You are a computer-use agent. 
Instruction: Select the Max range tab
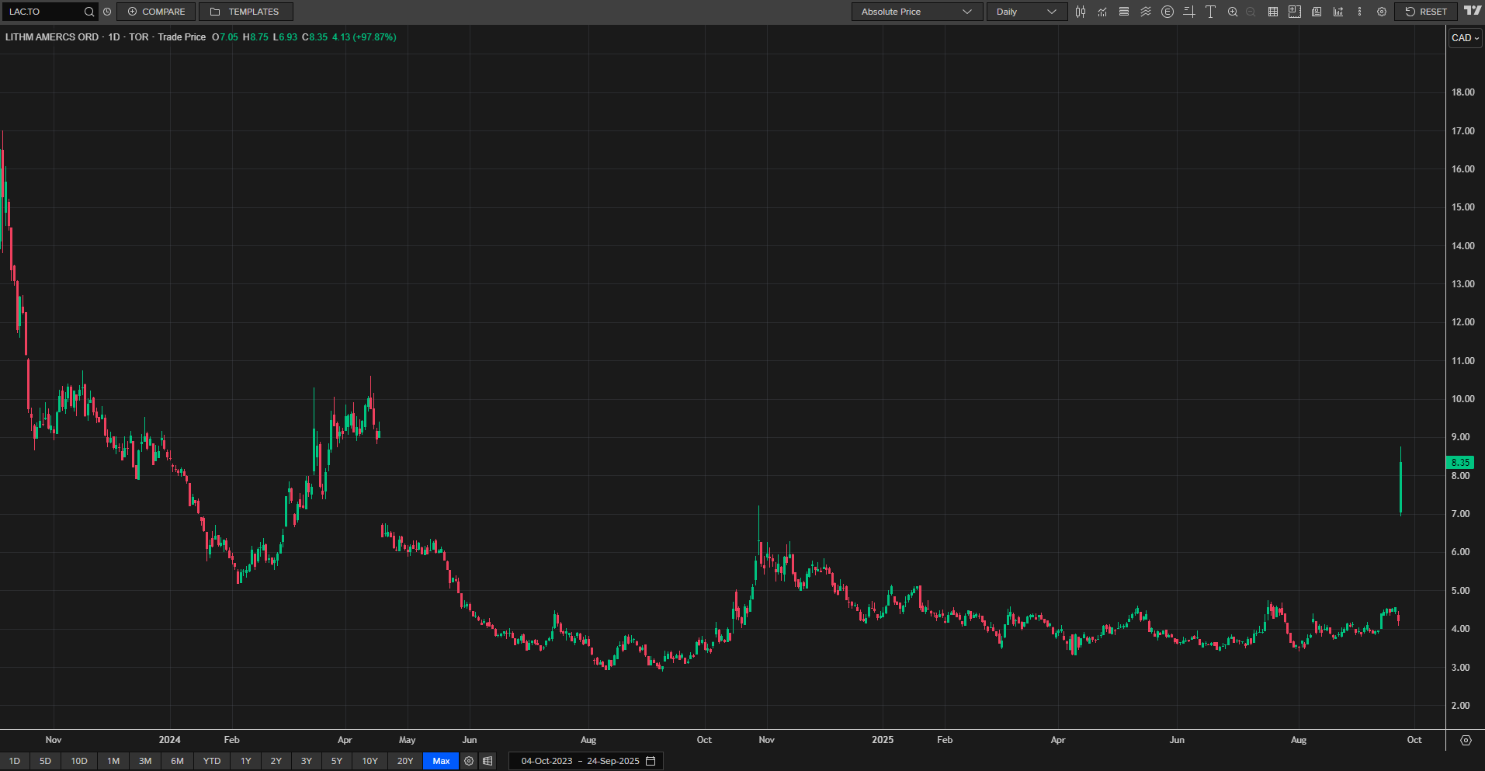coord(441,761)
